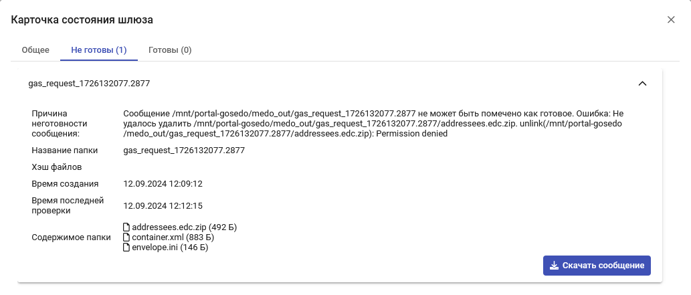This screenshot has height=295, width=691.
Task: Select the envelope.ini (146 Б) file entry
Action: pos(166,248)
